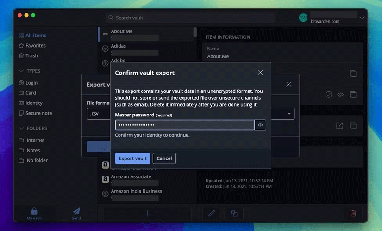Click the Adidas globe icon
The width and height of the screenshot is (382, 231).
105,49
